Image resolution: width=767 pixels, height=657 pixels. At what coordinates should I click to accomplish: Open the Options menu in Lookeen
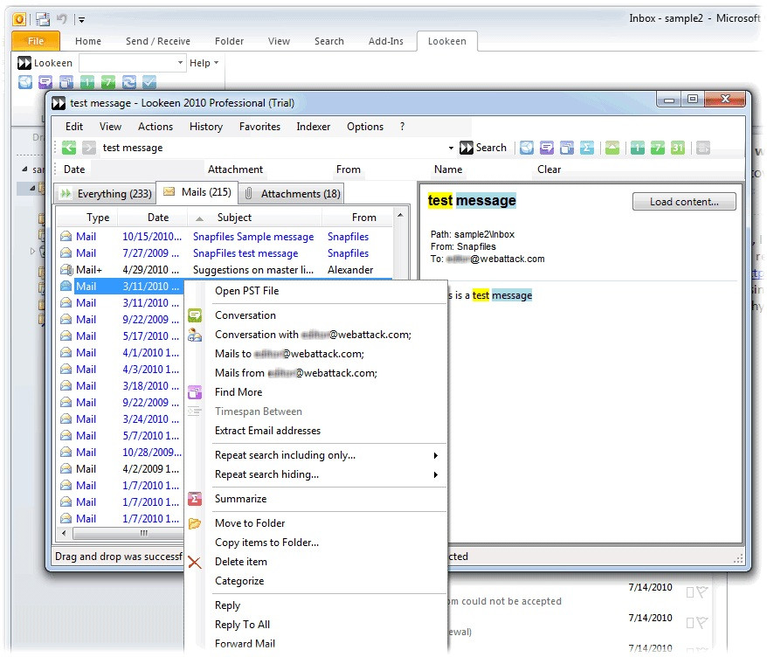[x=365, y=127]
